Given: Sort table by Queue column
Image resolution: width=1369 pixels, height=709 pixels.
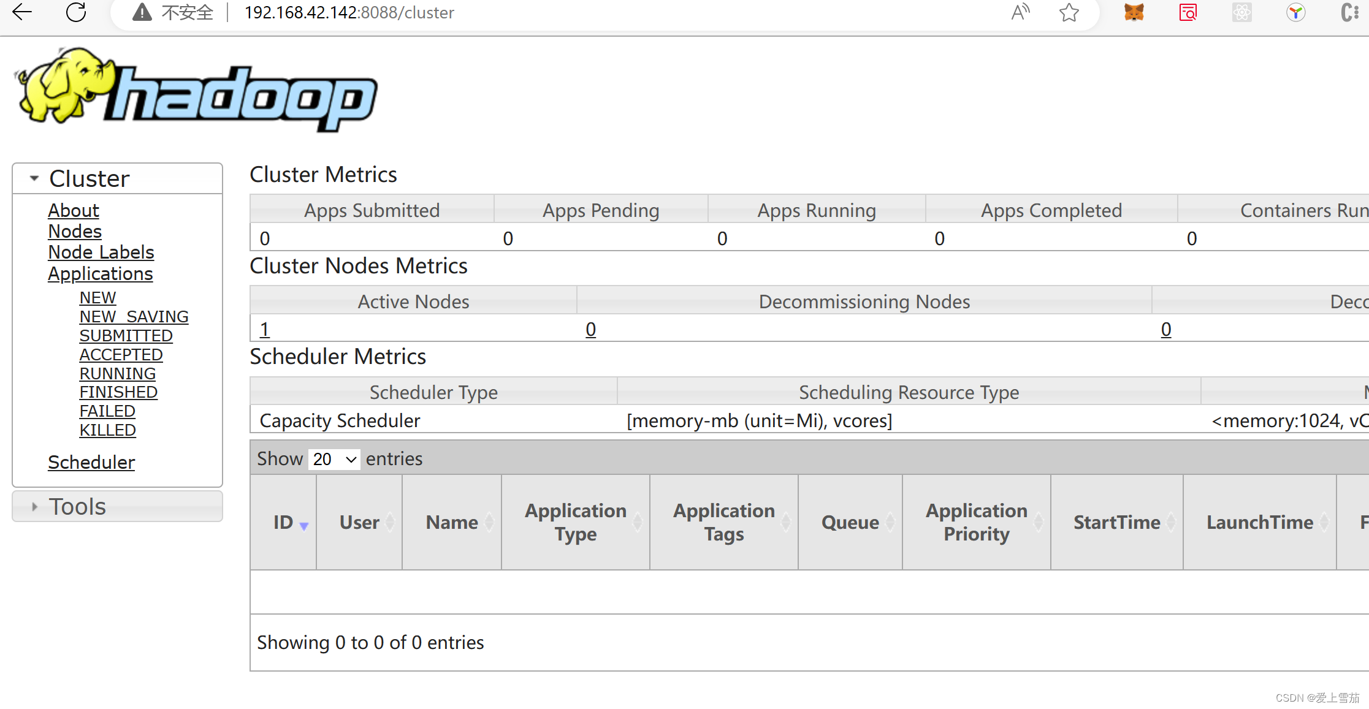Looking at the screenshot, I should click(850, 522).
